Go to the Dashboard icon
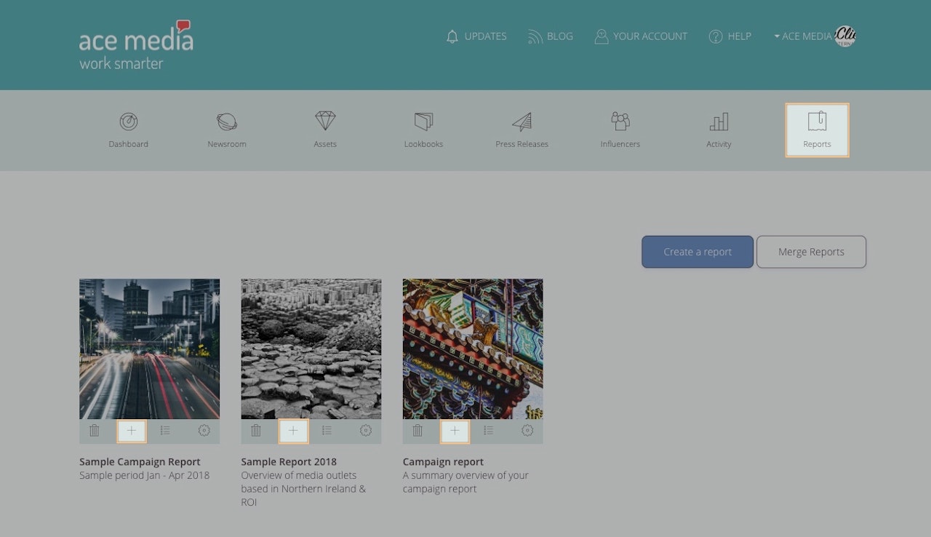The width and height of the screenshot is (931, 537). click(x=129, y=122)
